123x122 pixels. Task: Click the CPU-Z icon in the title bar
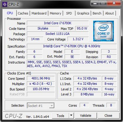click(5, 4)
